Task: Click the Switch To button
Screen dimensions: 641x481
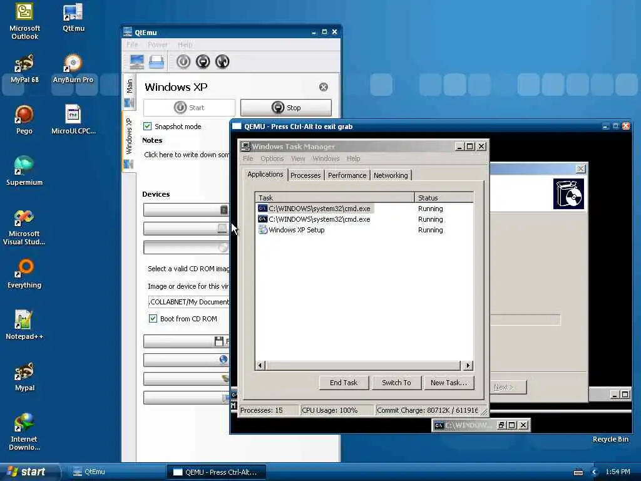Action: pyautogui.click(x=396, y=383)
